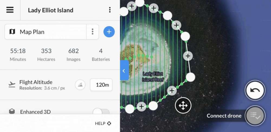Undo the last map edit
Screen dimensions: 271x132
pyautogui.click(x=255, y=90)
